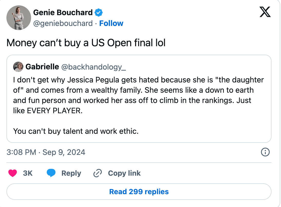Click the Copy link text label
Image resolution: width=281 pixels, height=207 pixels.
(x=124, y=173)
